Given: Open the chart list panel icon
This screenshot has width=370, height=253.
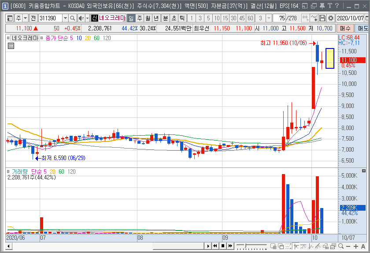Looking at the screenshot, I should click(10, 18).
